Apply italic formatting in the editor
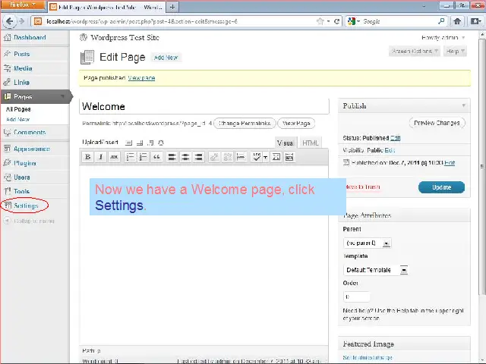The height and width of the screenshot is (364, 486). (101, 157)
